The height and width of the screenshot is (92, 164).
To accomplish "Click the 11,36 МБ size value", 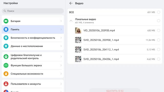I will tap(150, 40).
